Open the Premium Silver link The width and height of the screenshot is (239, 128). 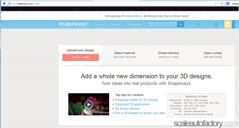tap(132, 16)
